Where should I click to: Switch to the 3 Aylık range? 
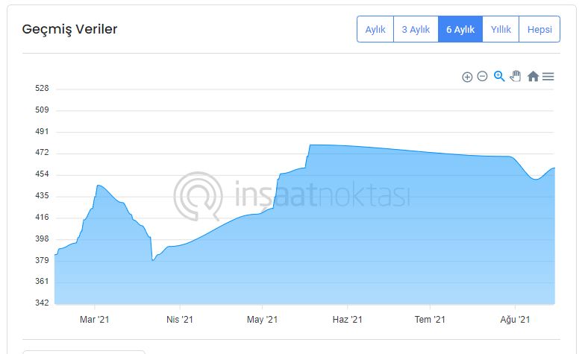click(x=416, y=29)
